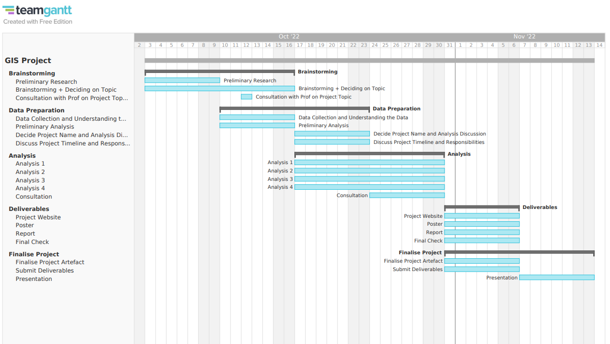Select Presentation in the task list
The width and height of the screenshot is (610, 344).
[34, 279]
